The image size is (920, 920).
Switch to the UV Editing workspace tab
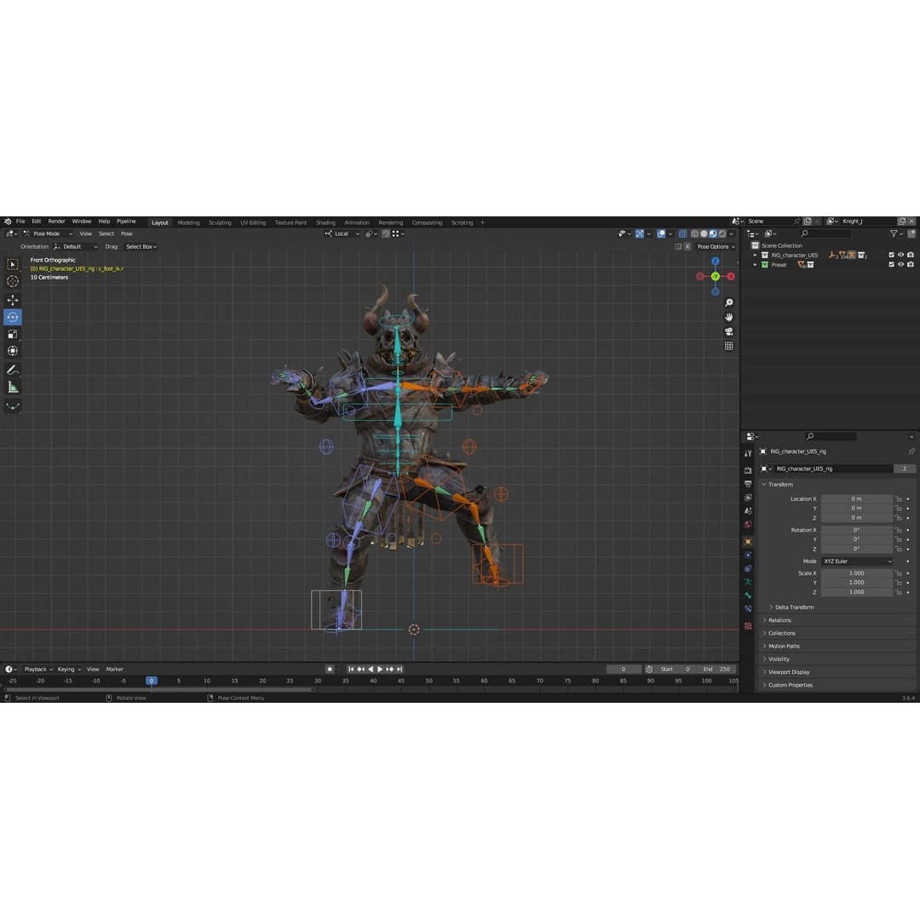tap(253, 222)
